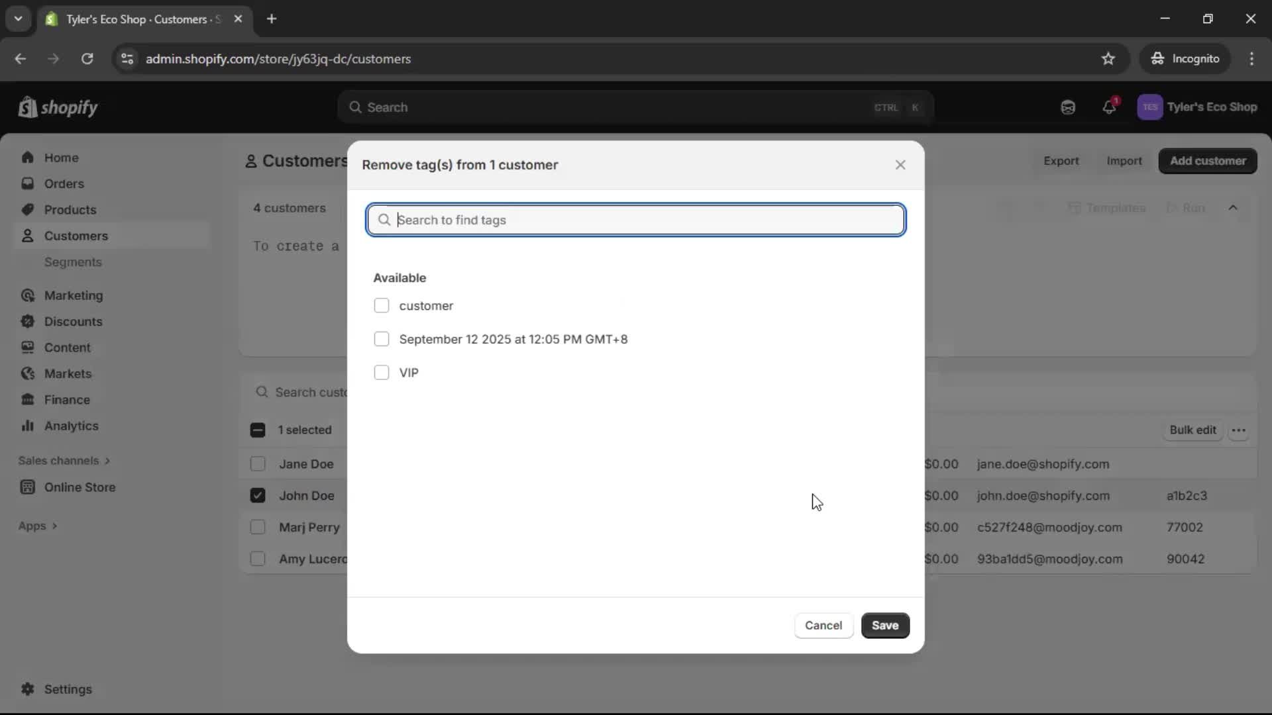1272x715 pixels.
Task: Uncheck John Doe's row checkbox
Action: click(x=257, y=495)
